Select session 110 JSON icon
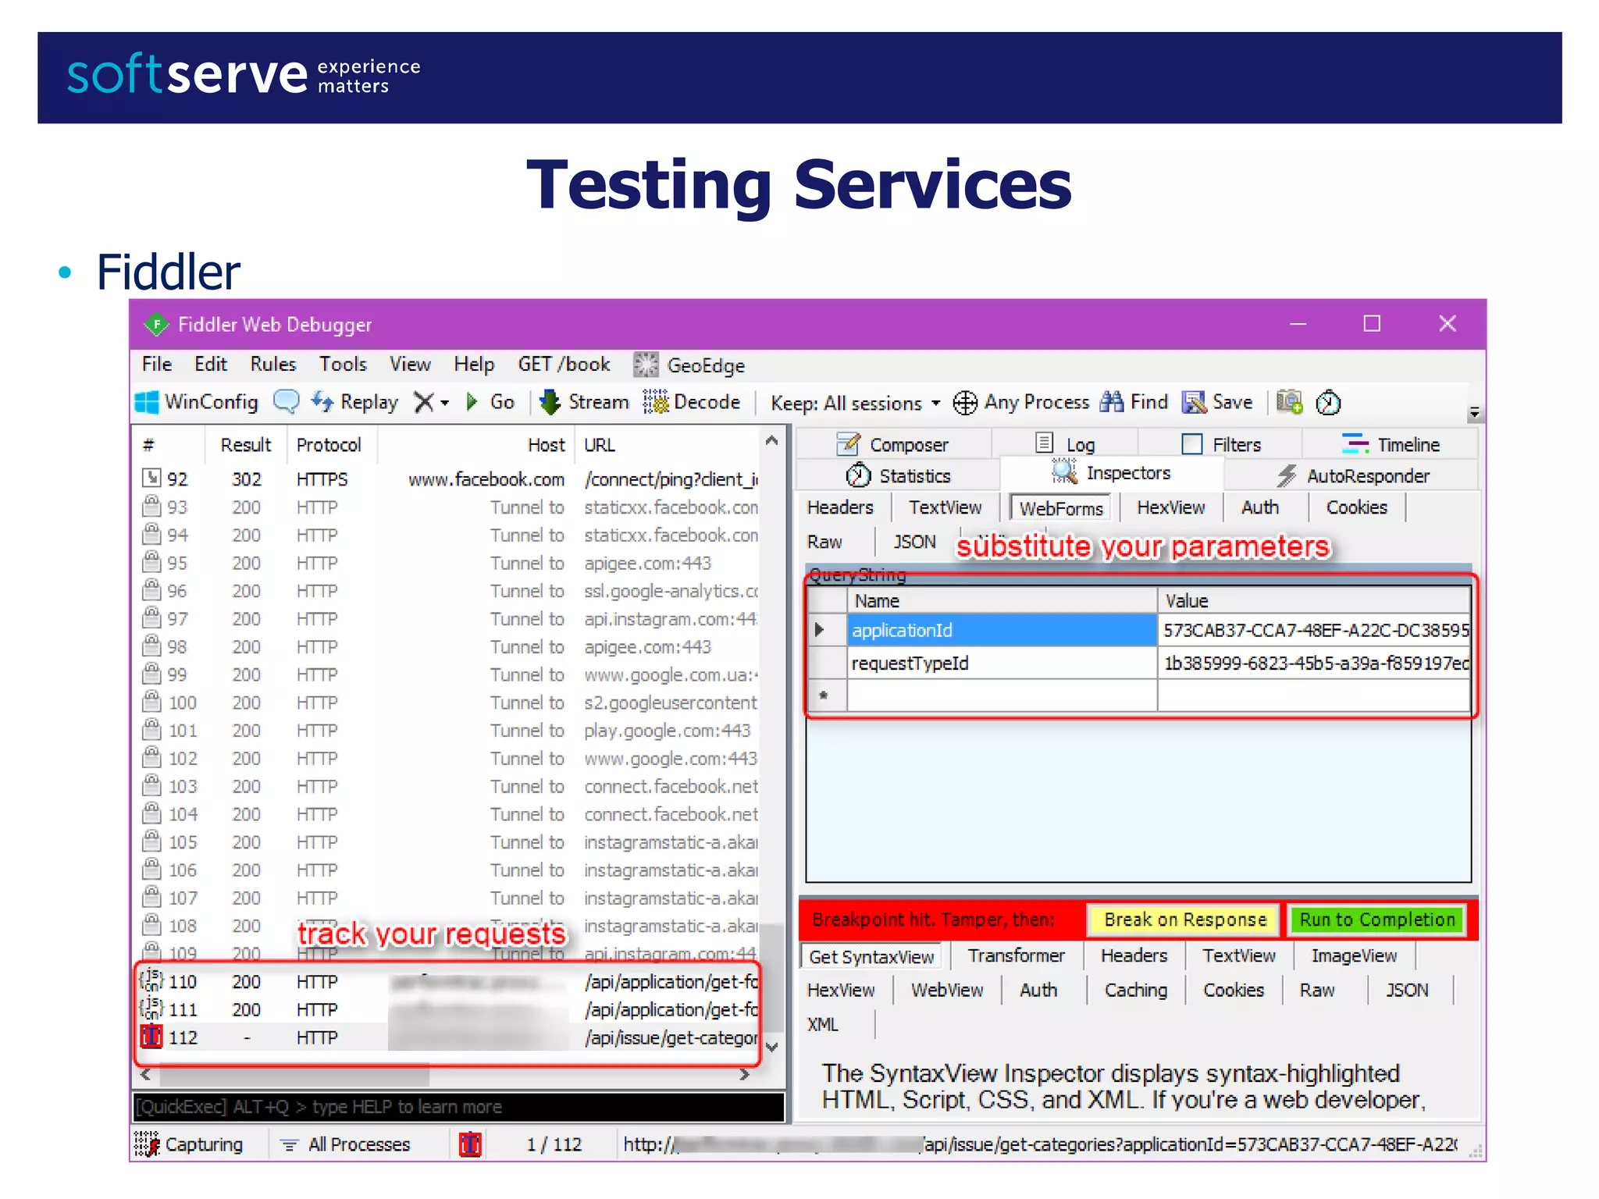The image size is (1599, 1199). [151, 980]
